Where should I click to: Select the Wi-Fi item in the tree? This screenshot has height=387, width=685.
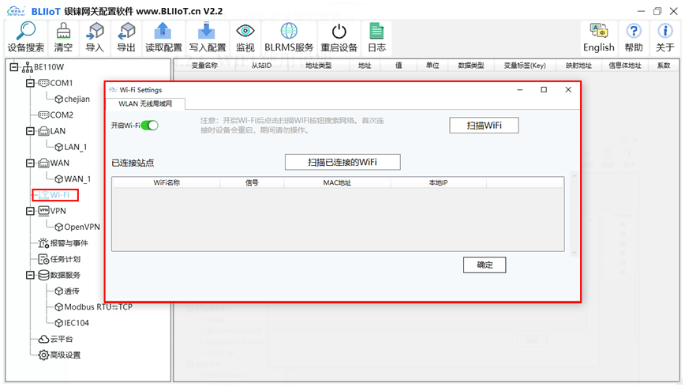click(x=60, y=195)
